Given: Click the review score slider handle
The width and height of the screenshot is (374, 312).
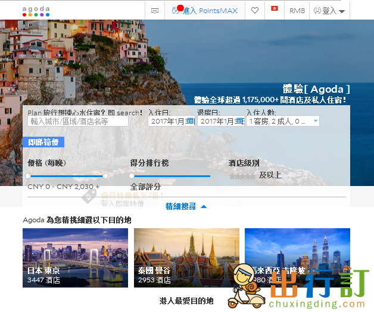Looking at the screenshot, I should (132, 176).
